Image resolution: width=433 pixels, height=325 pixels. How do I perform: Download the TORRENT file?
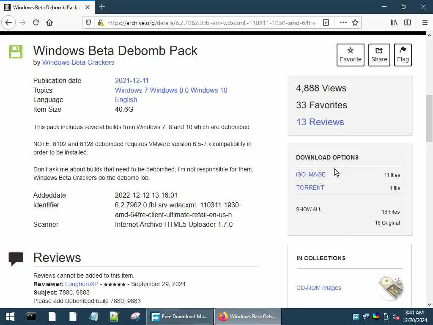310,187
